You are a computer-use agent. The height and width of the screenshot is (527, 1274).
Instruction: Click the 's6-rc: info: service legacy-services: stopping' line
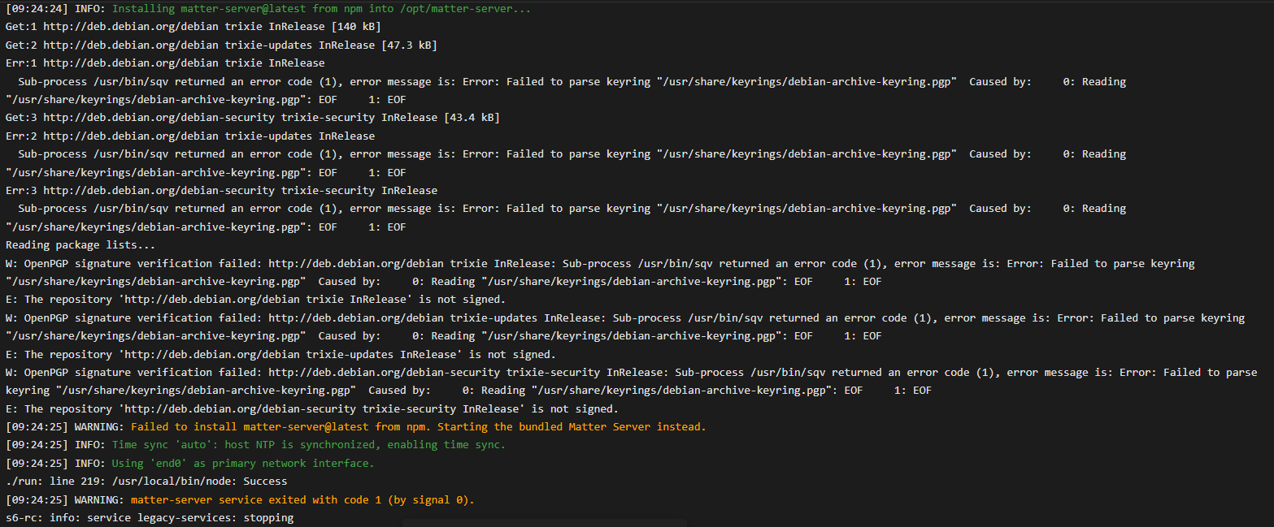click(x=150, y=517)
